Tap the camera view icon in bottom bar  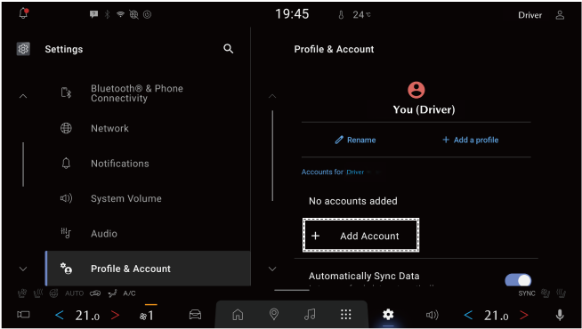[23, 315]
